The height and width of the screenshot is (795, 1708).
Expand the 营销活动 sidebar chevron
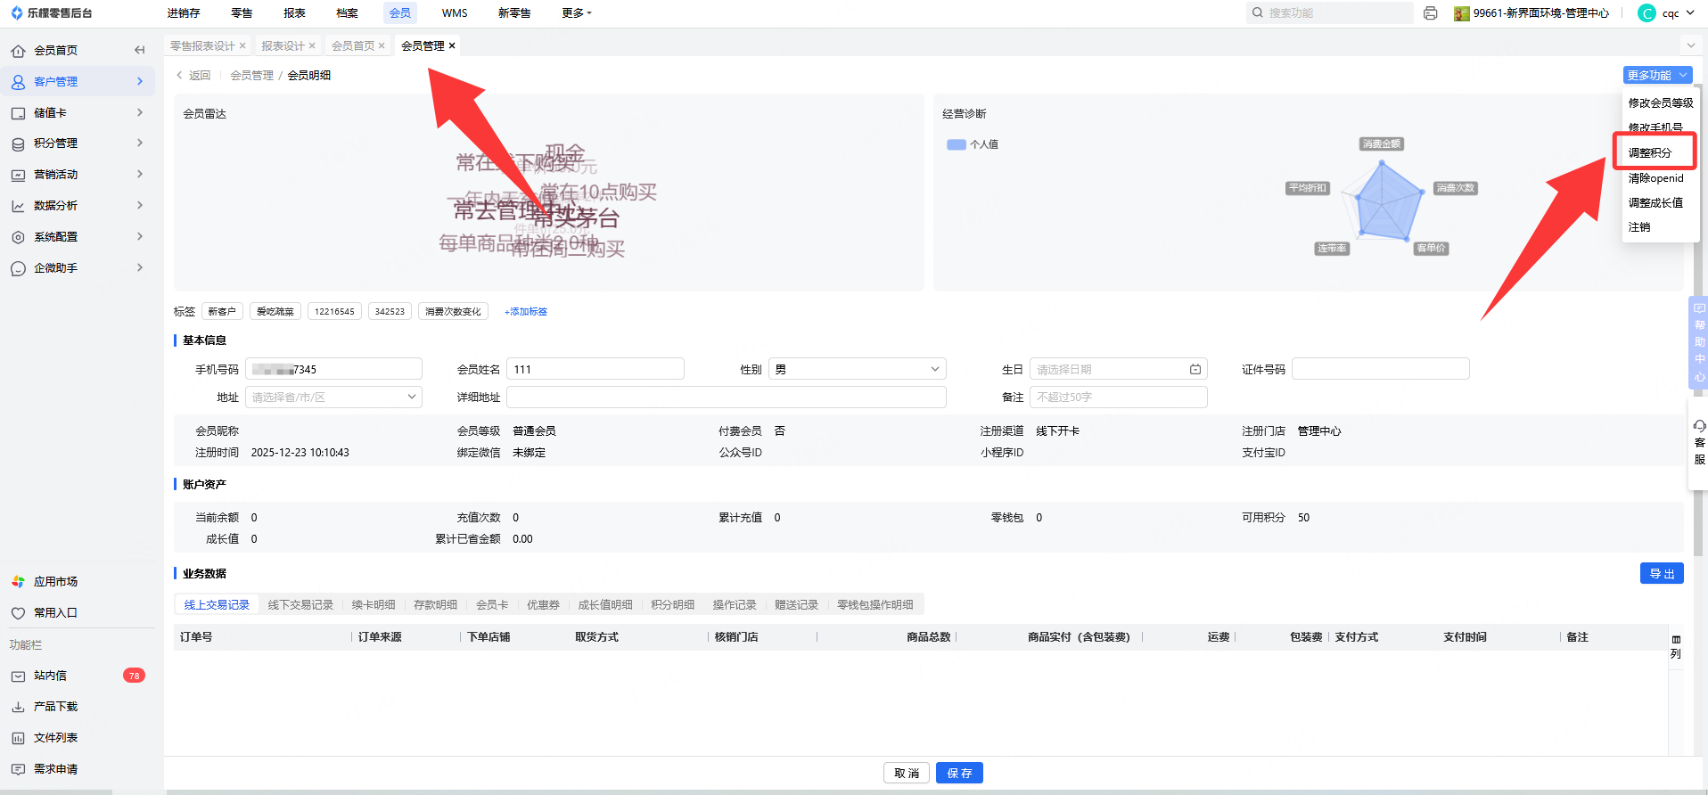[x=140, y=174]
